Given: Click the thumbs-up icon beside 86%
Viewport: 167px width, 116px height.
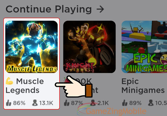Looking at the screenshot, I should coord(9,103).
